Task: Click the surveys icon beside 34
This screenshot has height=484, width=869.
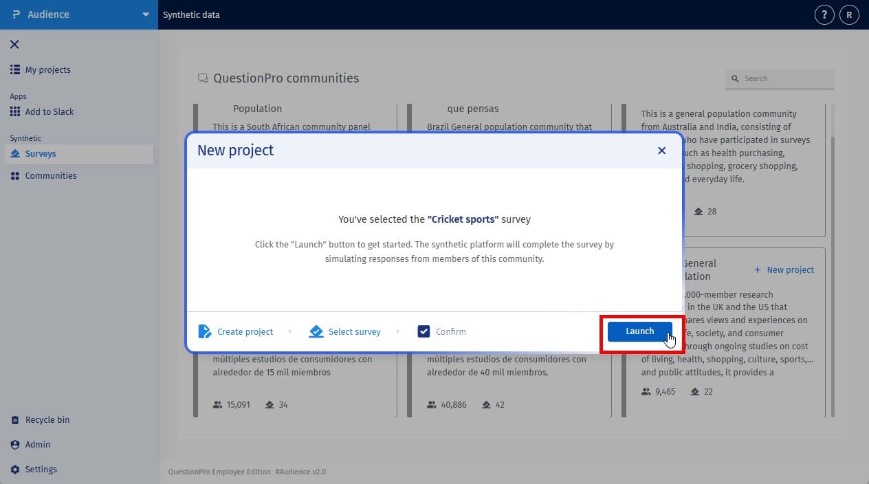Action: [x=269, y=404]
